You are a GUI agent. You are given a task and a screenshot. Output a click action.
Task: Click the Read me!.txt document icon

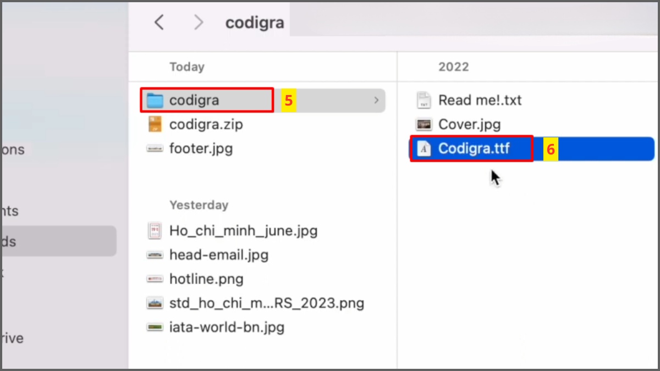pyautogui.click(x=424, y=100)
